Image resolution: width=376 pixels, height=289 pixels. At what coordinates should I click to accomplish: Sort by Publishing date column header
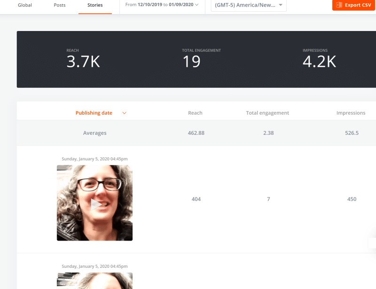94,113
